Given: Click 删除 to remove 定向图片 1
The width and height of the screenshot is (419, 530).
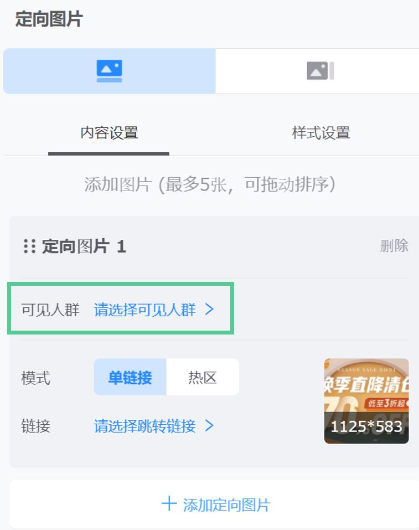Looking at the screenshot, I should coord(394,246).
